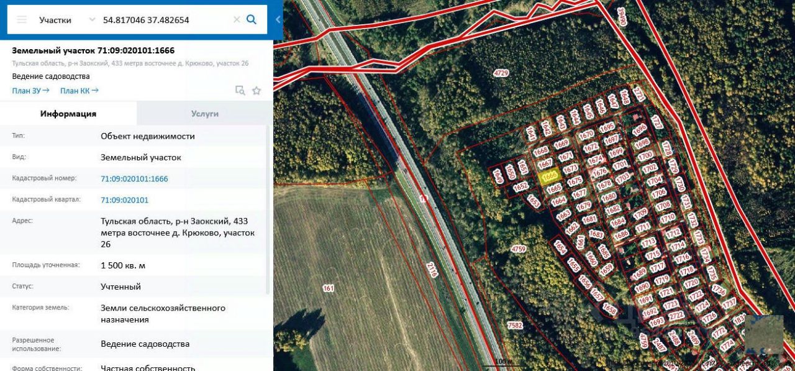Clear the search field with X
The image size is (795, 371).
click(237, 20)
